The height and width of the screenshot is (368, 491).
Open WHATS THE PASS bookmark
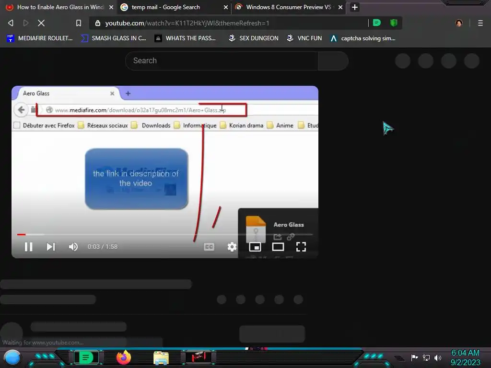click(x=186, y=38)
